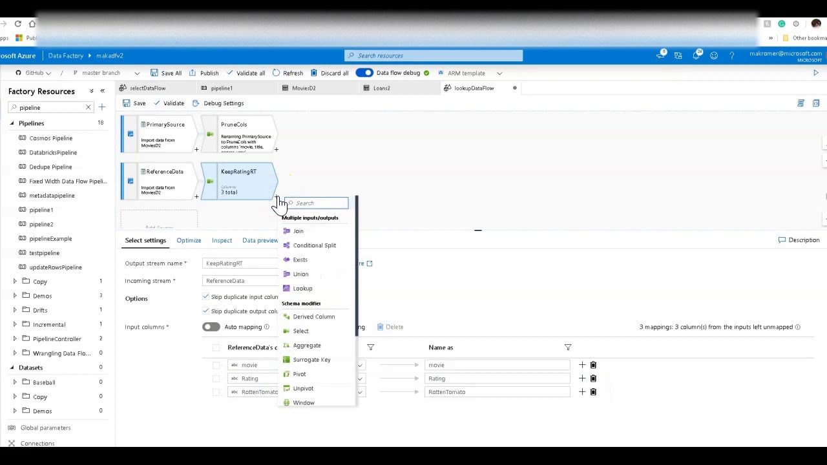Choose Lookup transformation

point(302,289)
